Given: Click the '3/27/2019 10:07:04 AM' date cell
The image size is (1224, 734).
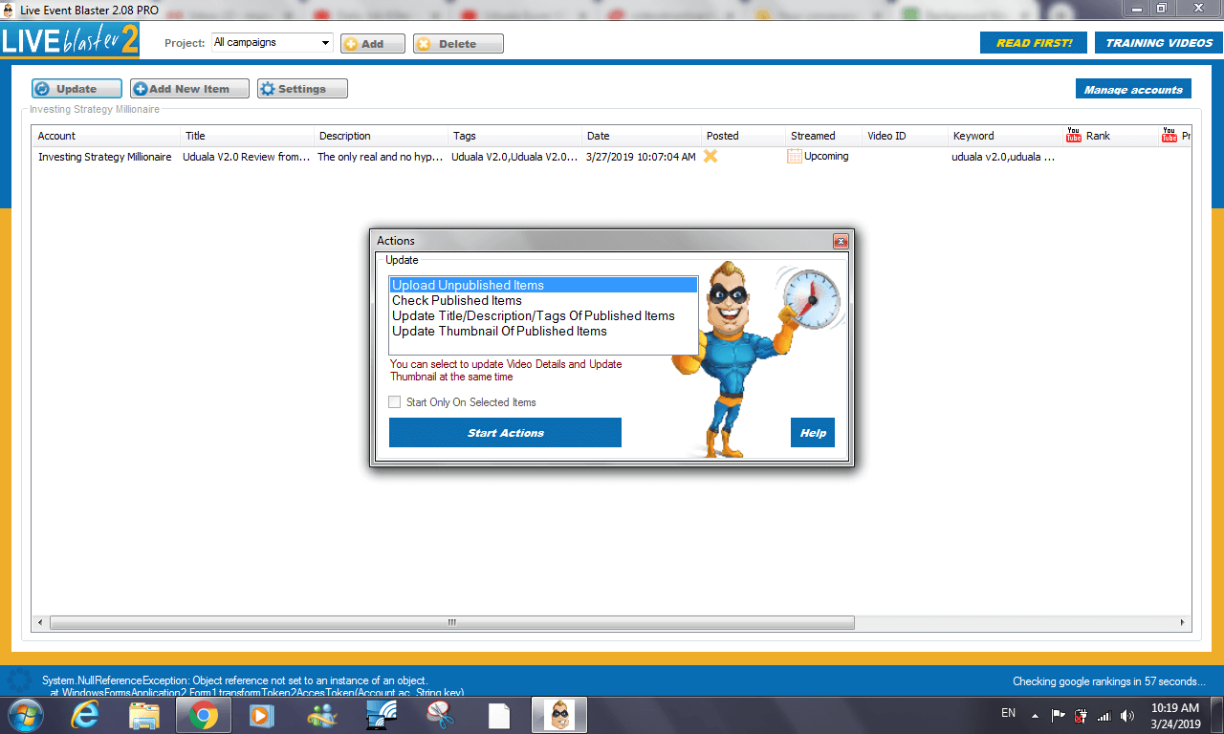Looking at the screenshot, I should [641, 157].
